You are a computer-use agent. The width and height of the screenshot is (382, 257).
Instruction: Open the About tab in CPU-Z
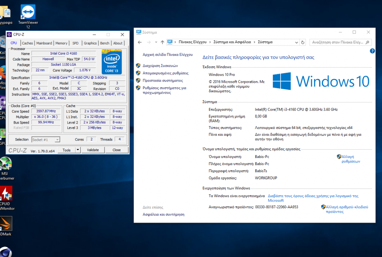click(x=118, y=43)
